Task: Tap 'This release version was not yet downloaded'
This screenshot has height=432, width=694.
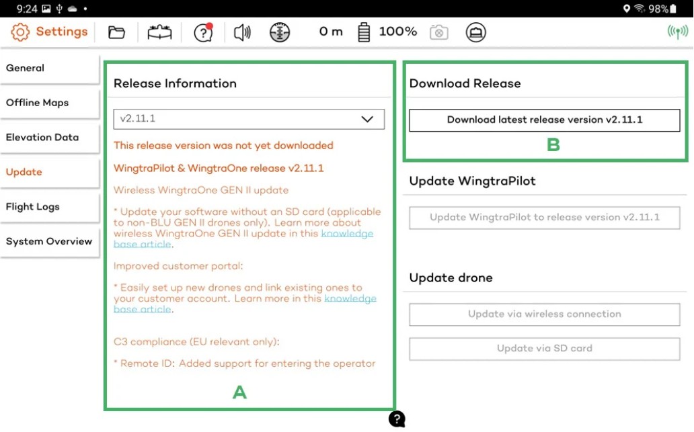Action: (223, 146)
